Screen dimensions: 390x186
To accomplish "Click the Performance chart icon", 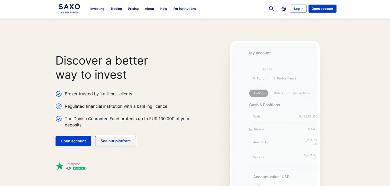I will [273, 78].
